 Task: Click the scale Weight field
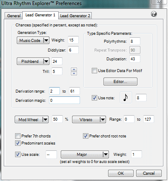(137, 154)
